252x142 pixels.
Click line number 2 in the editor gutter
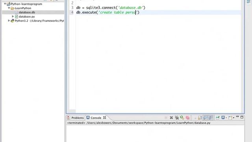[x=72, y=3]
